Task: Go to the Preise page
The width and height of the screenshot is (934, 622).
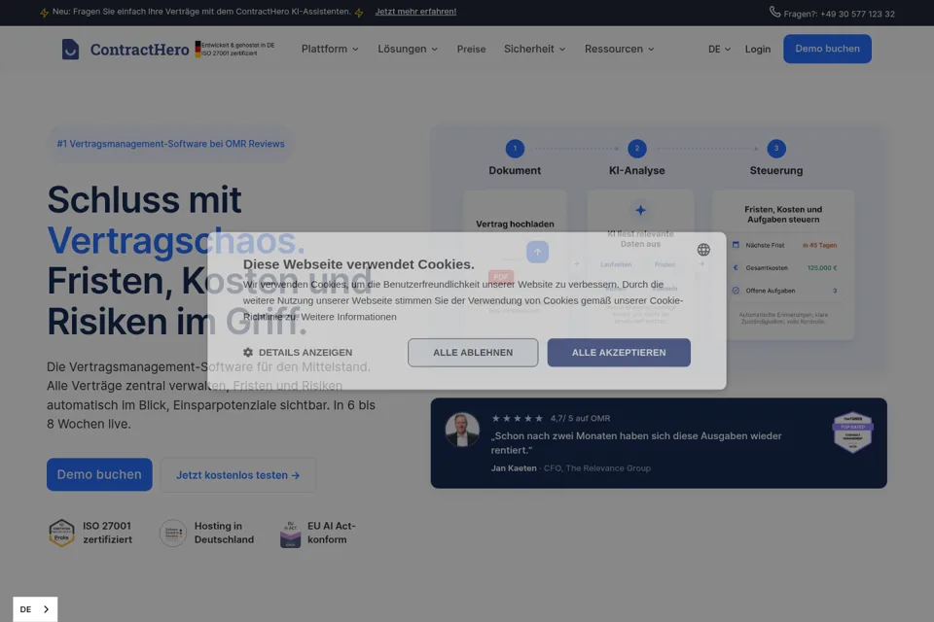Action: tap(471, 49)
